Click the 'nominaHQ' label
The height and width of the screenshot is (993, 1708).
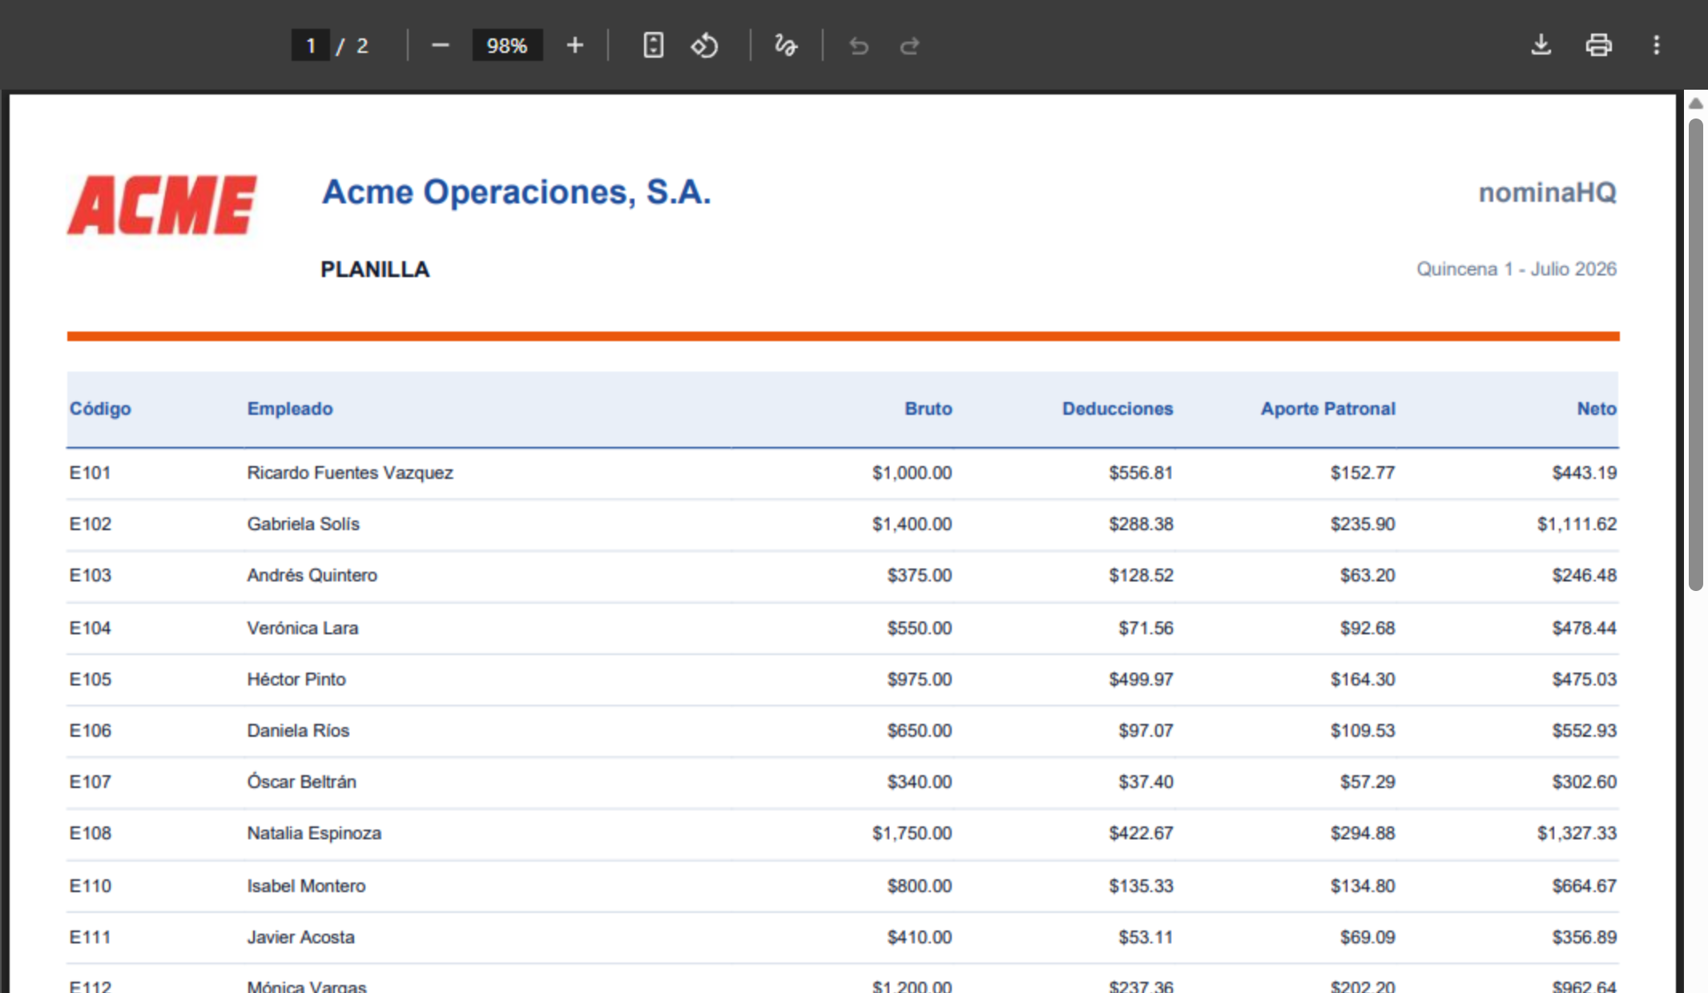click(1548, 192)
